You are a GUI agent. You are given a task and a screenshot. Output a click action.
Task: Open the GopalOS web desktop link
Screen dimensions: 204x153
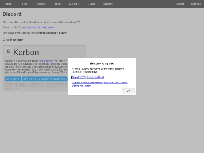pos(88,77)
